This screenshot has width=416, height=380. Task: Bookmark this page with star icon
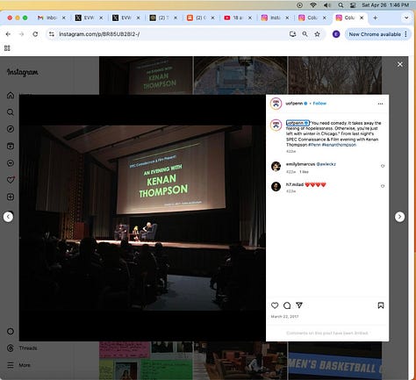tap(317, 34)
